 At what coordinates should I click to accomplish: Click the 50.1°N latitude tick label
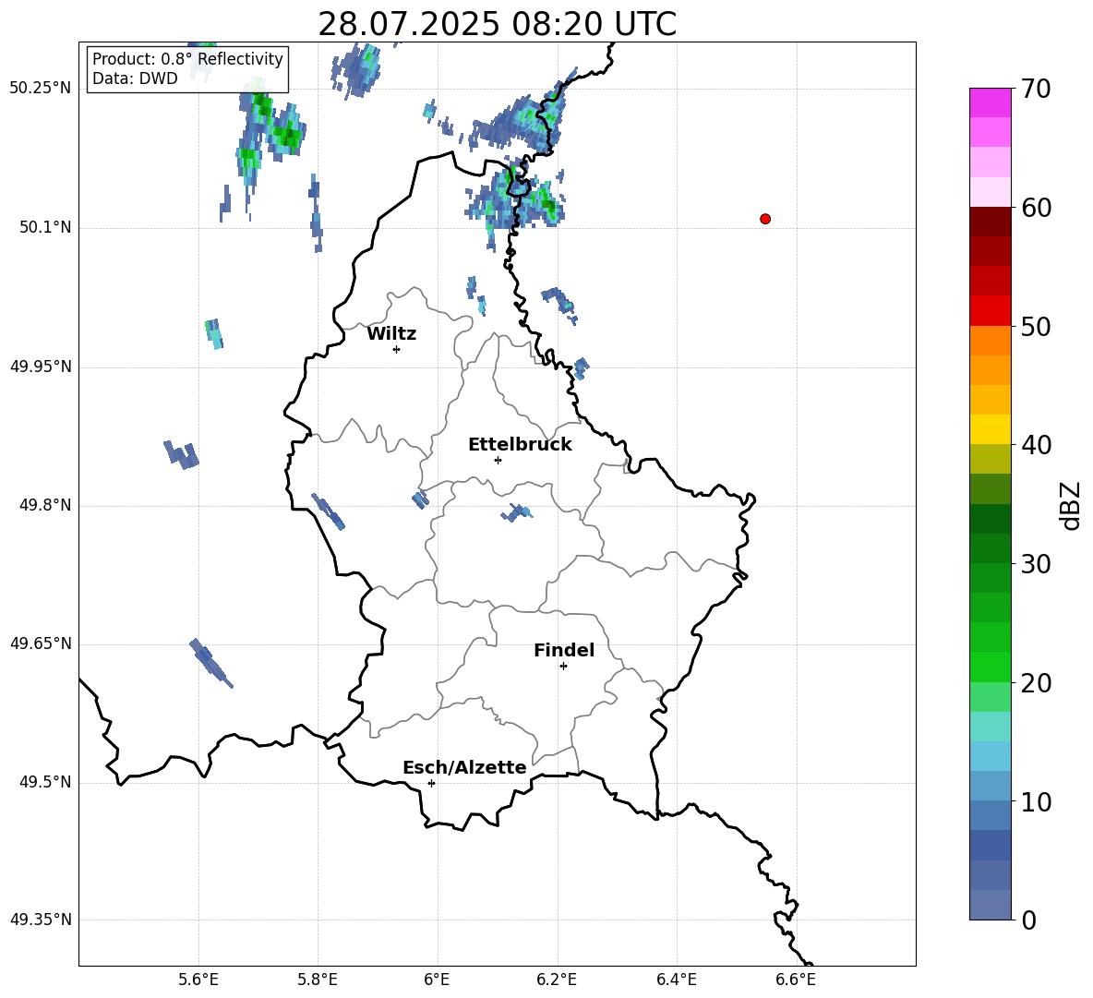(x=45, y=228)
